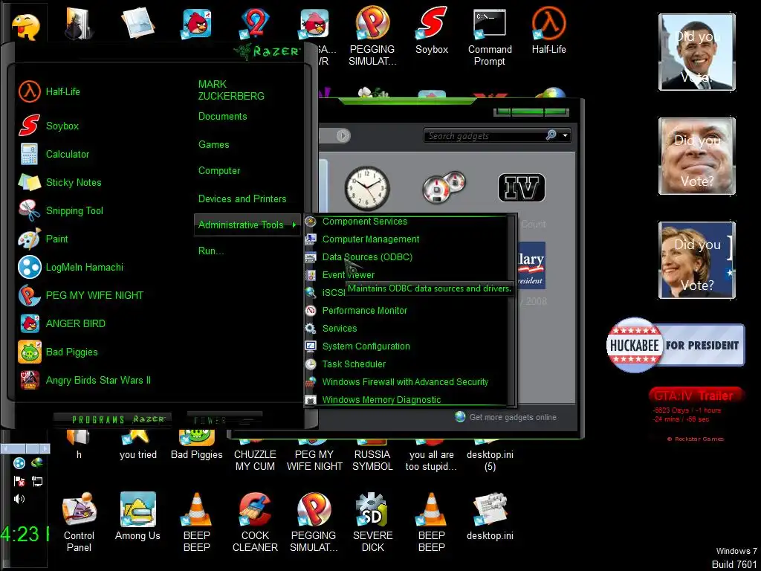
Task: Launch the Snipping Tool
Action: point(61,210)
